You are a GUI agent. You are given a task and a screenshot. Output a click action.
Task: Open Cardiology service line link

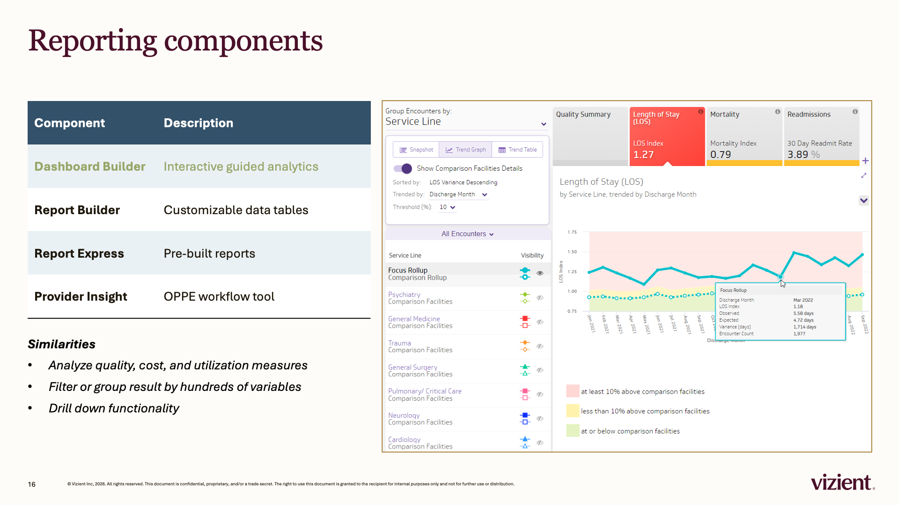click(x=404, y=440)
